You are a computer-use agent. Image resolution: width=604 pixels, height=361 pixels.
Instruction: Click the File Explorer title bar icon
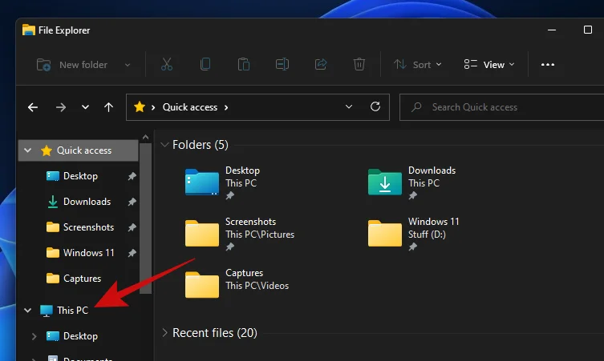click(29, 30)
